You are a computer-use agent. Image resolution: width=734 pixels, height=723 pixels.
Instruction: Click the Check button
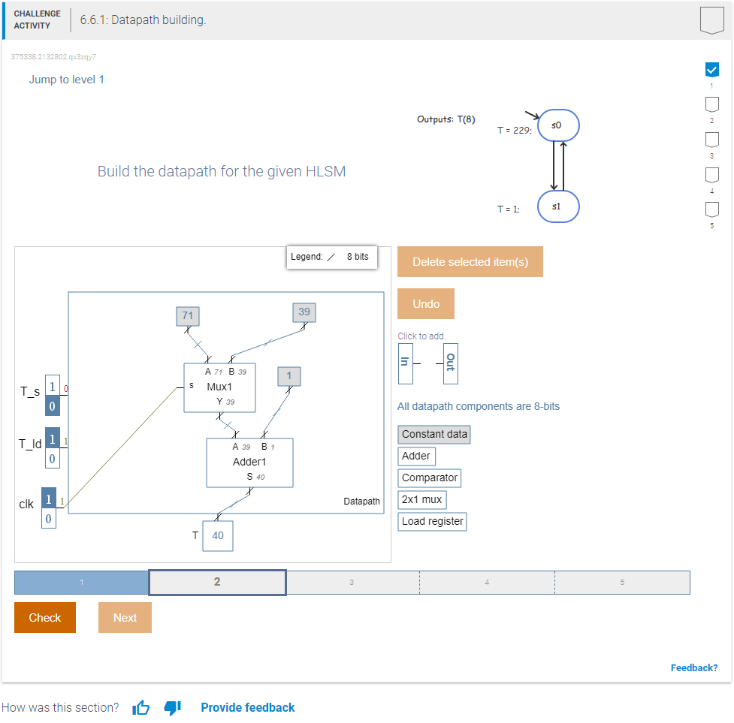click(44, 617)
